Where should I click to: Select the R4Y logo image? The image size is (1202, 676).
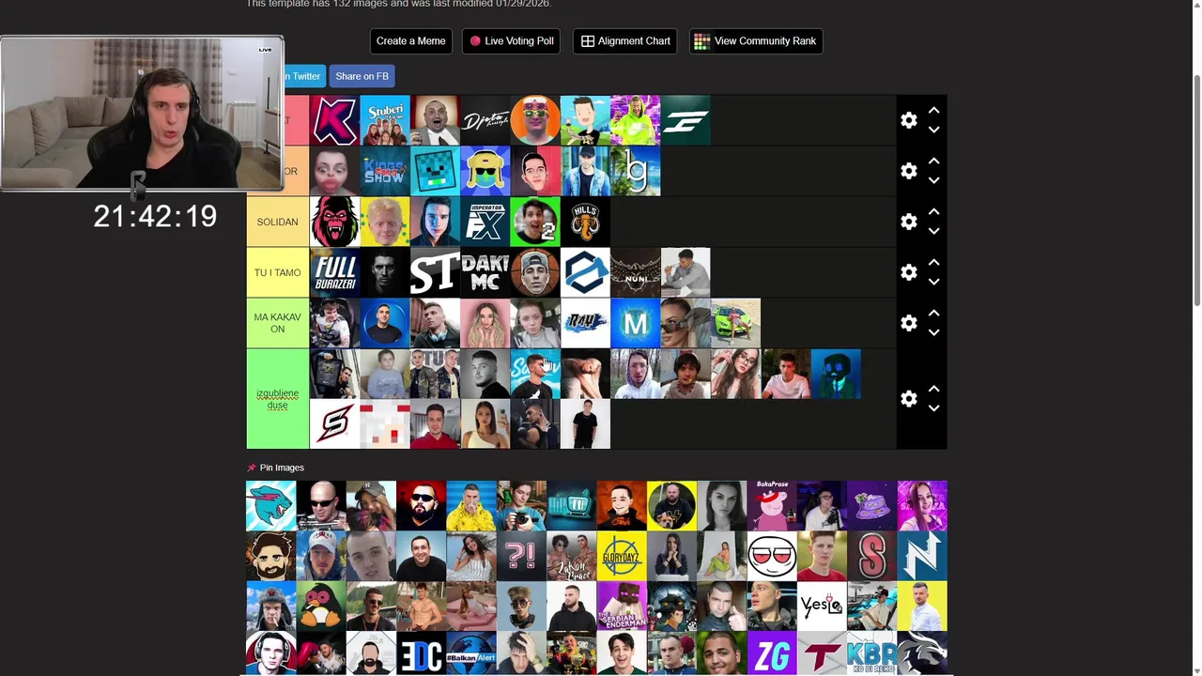pos(586,323)
